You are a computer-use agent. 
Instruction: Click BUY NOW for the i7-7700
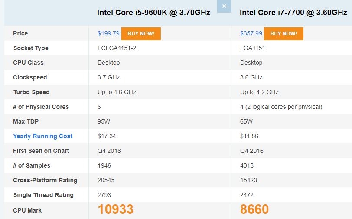click(x=284, y=34)
